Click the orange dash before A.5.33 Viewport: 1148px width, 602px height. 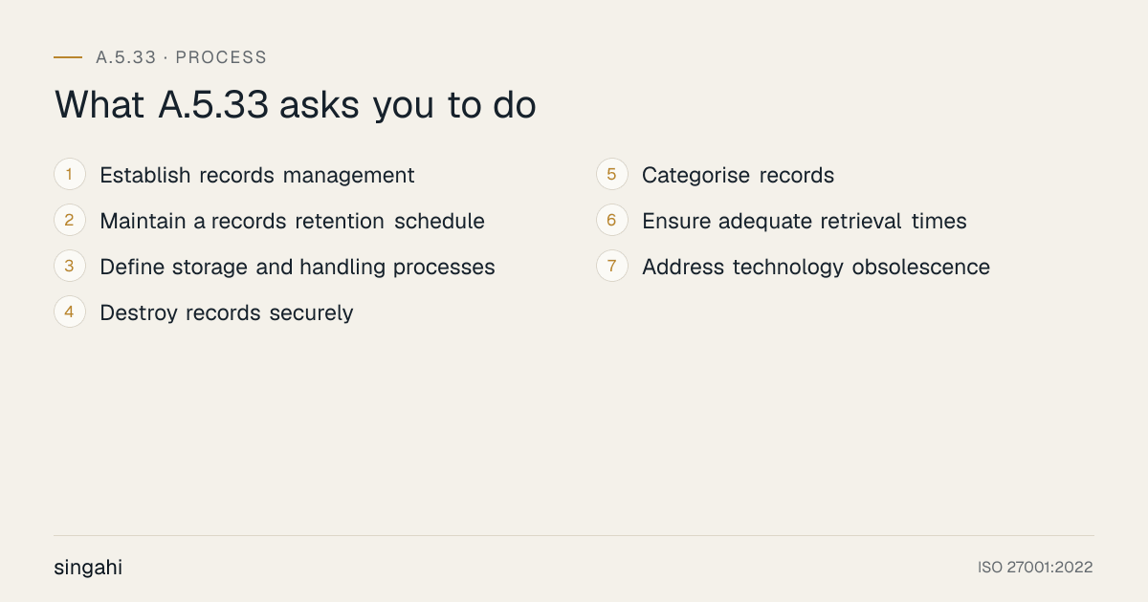pos(68,57)
